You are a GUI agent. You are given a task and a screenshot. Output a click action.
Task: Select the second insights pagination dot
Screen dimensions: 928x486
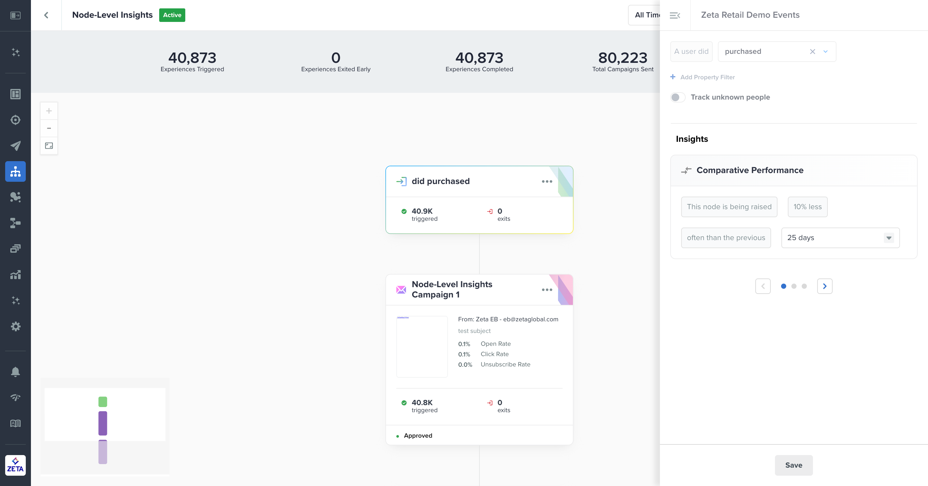tap(794, 286)
